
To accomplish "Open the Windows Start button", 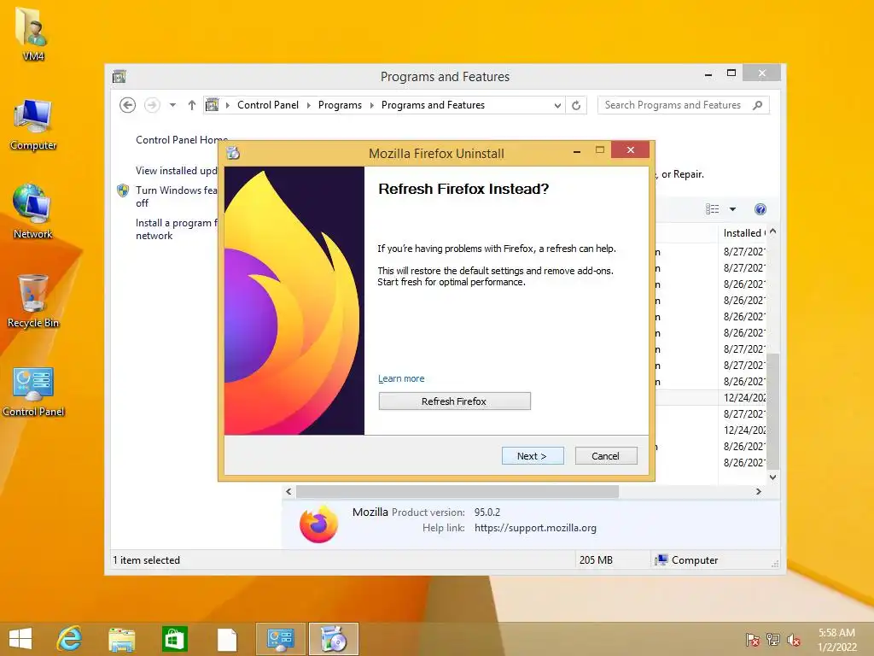I will click(20, 639).
